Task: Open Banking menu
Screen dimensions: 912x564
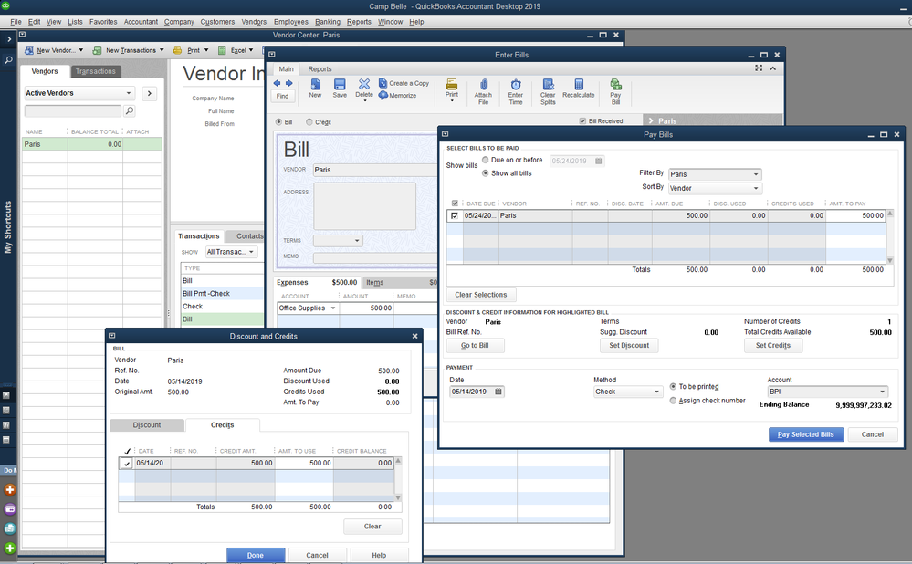Action: coord(328,22)
